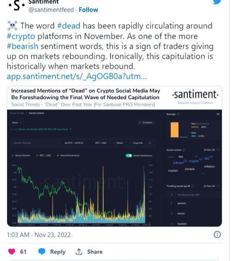Screen dimensions: 234x261
Task: Click the #dead hashtag link
Action: pyautogui.click(x=69, y=26)
